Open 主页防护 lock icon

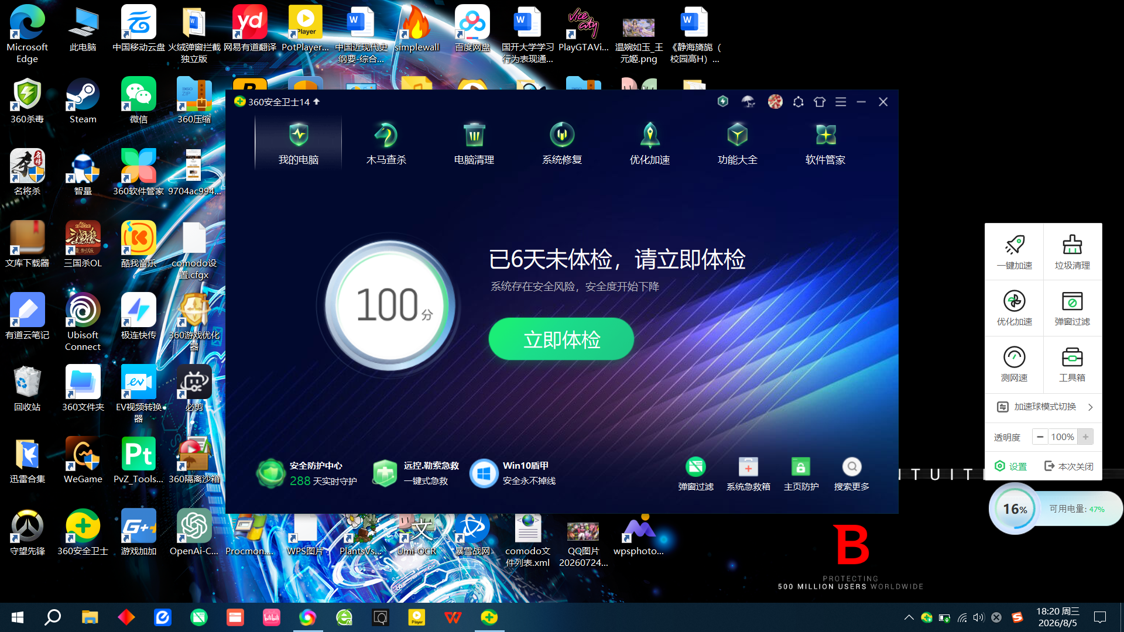tap(801, 474)
